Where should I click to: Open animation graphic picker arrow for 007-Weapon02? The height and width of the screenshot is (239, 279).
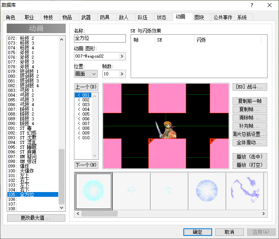tap(122, 56)
